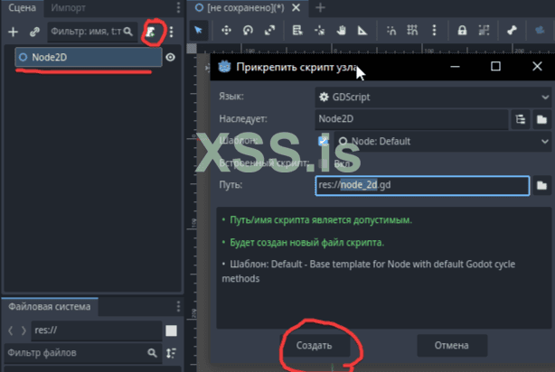This screenshot has width=555, height=372.
Task: Open the Язык GDScript dropdown
Action: (x=433, y=97)
